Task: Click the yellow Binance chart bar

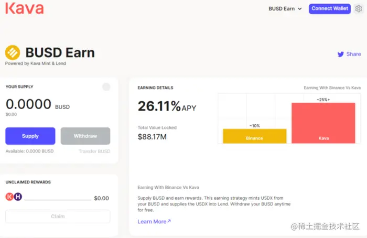Action: pyautogui.click(x=254, y=136)
